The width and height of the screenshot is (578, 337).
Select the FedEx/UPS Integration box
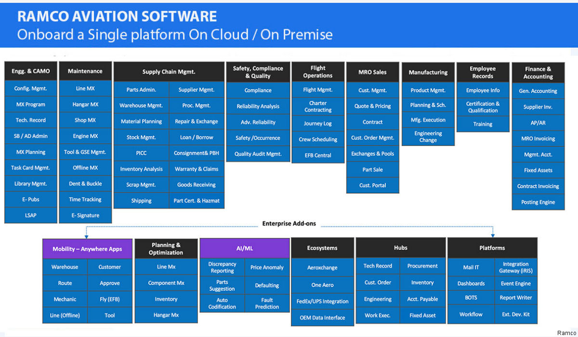(322, 301)
